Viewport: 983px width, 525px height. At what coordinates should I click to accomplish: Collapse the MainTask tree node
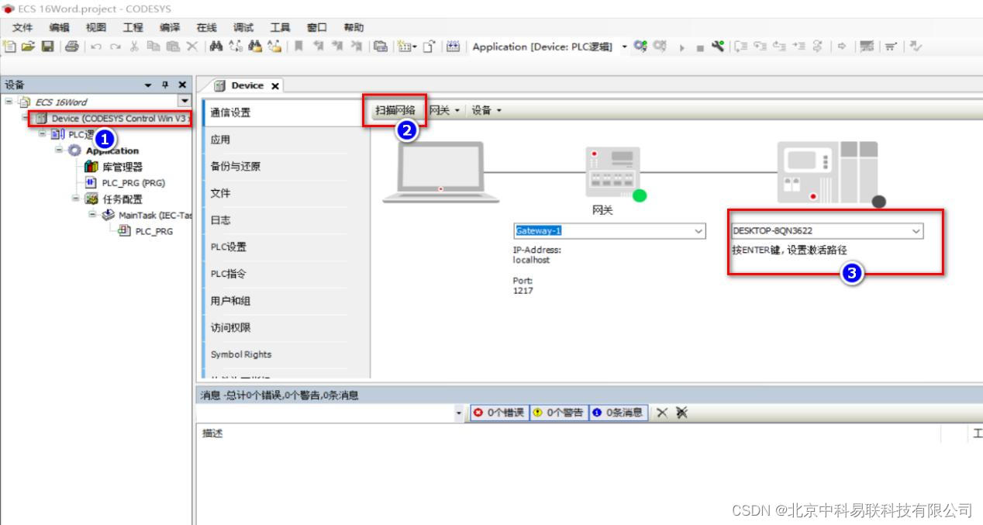pyautogui.click(x=92, y=214)
